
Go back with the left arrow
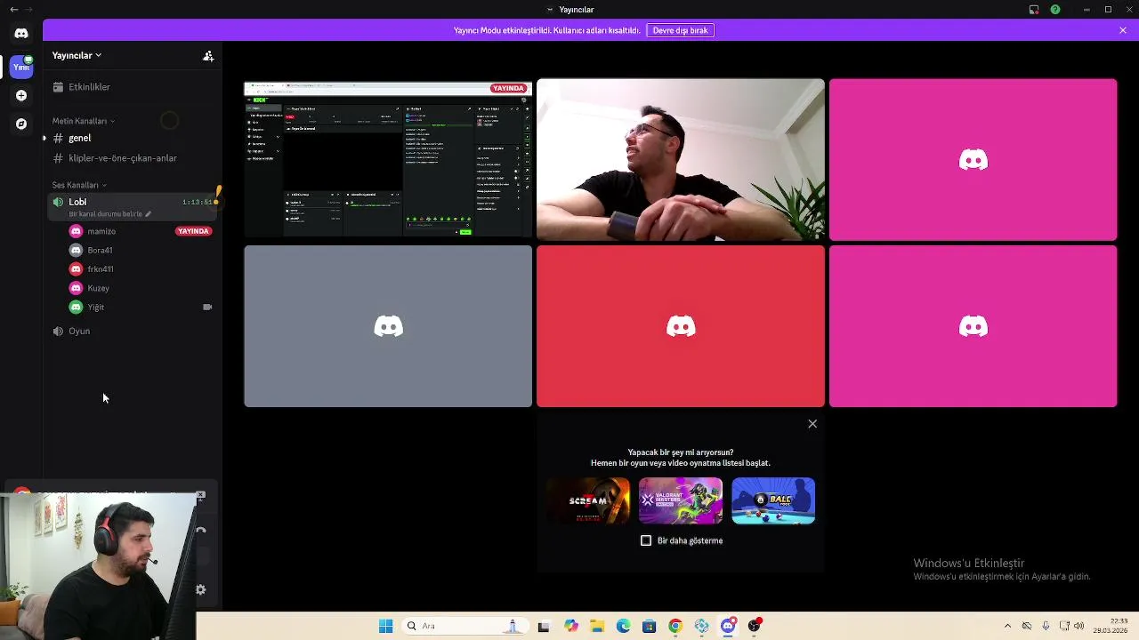(13, 10)
